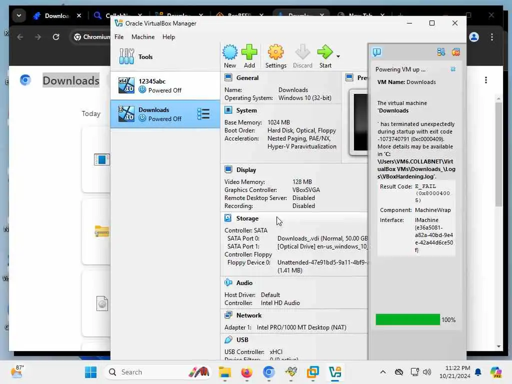Click the Preview section monitor icon
The height and width of the screenshot is (384, 512).
(x=349, y=77)
